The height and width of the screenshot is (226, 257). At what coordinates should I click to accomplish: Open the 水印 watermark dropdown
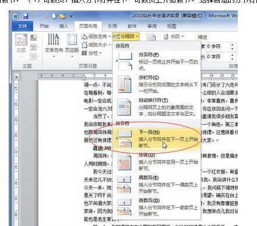(x=174, y=36)
